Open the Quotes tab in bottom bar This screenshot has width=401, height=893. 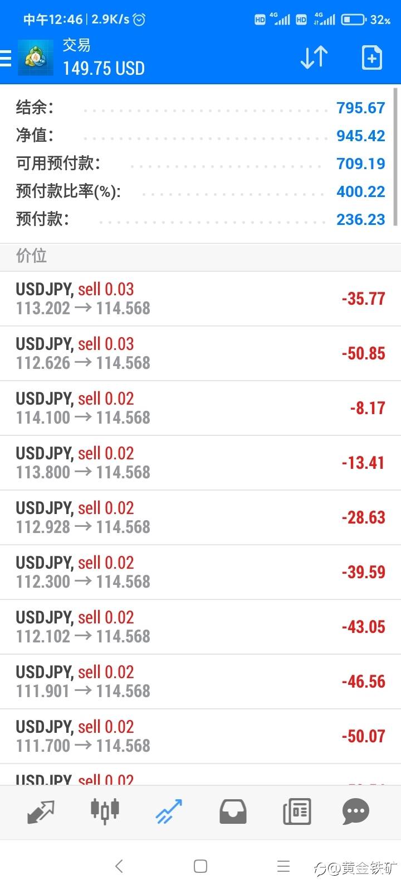41,812
